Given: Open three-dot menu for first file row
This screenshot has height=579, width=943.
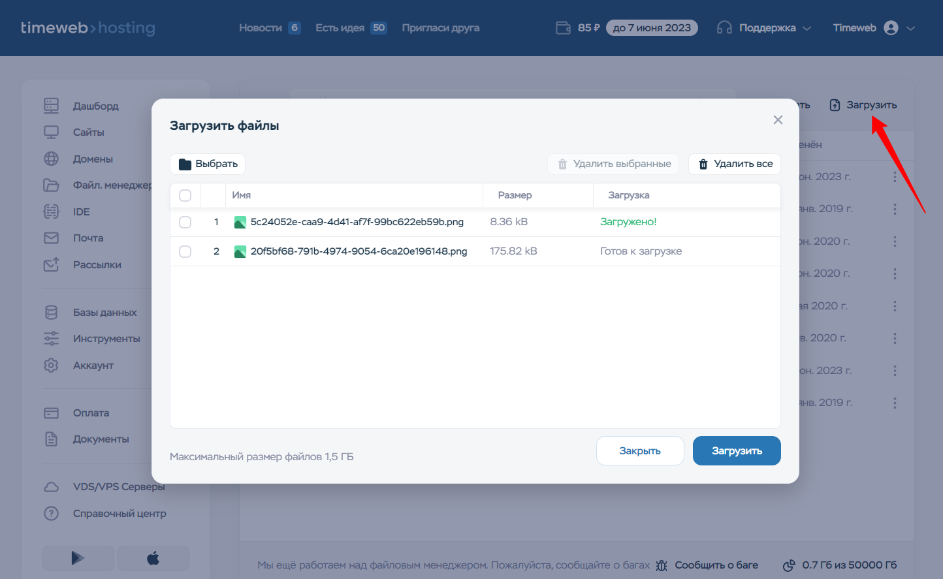Looking at the screenshot, I should click(895, 177).
